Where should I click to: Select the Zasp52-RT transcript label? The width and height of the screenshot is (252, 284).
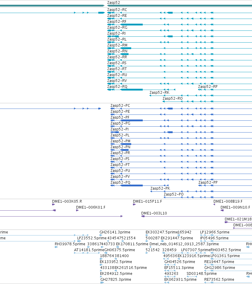tap(117, 69)
